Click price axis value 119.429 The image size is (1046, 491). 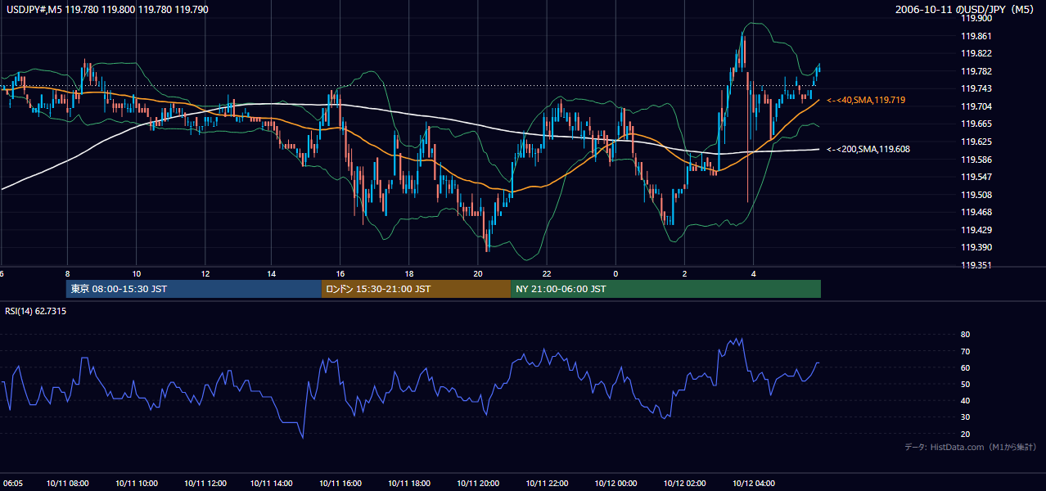pyautogui.click(x=975, y=230)
